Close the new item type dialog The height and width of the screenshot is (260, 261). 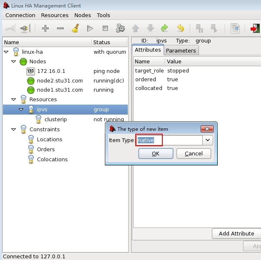tap(207, 129)
